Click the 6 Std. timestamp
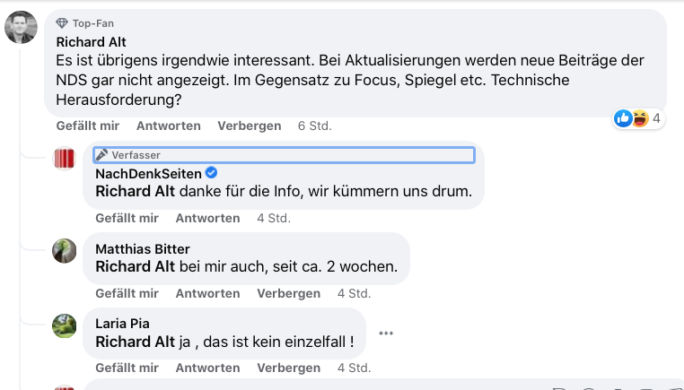 (315, 126)
